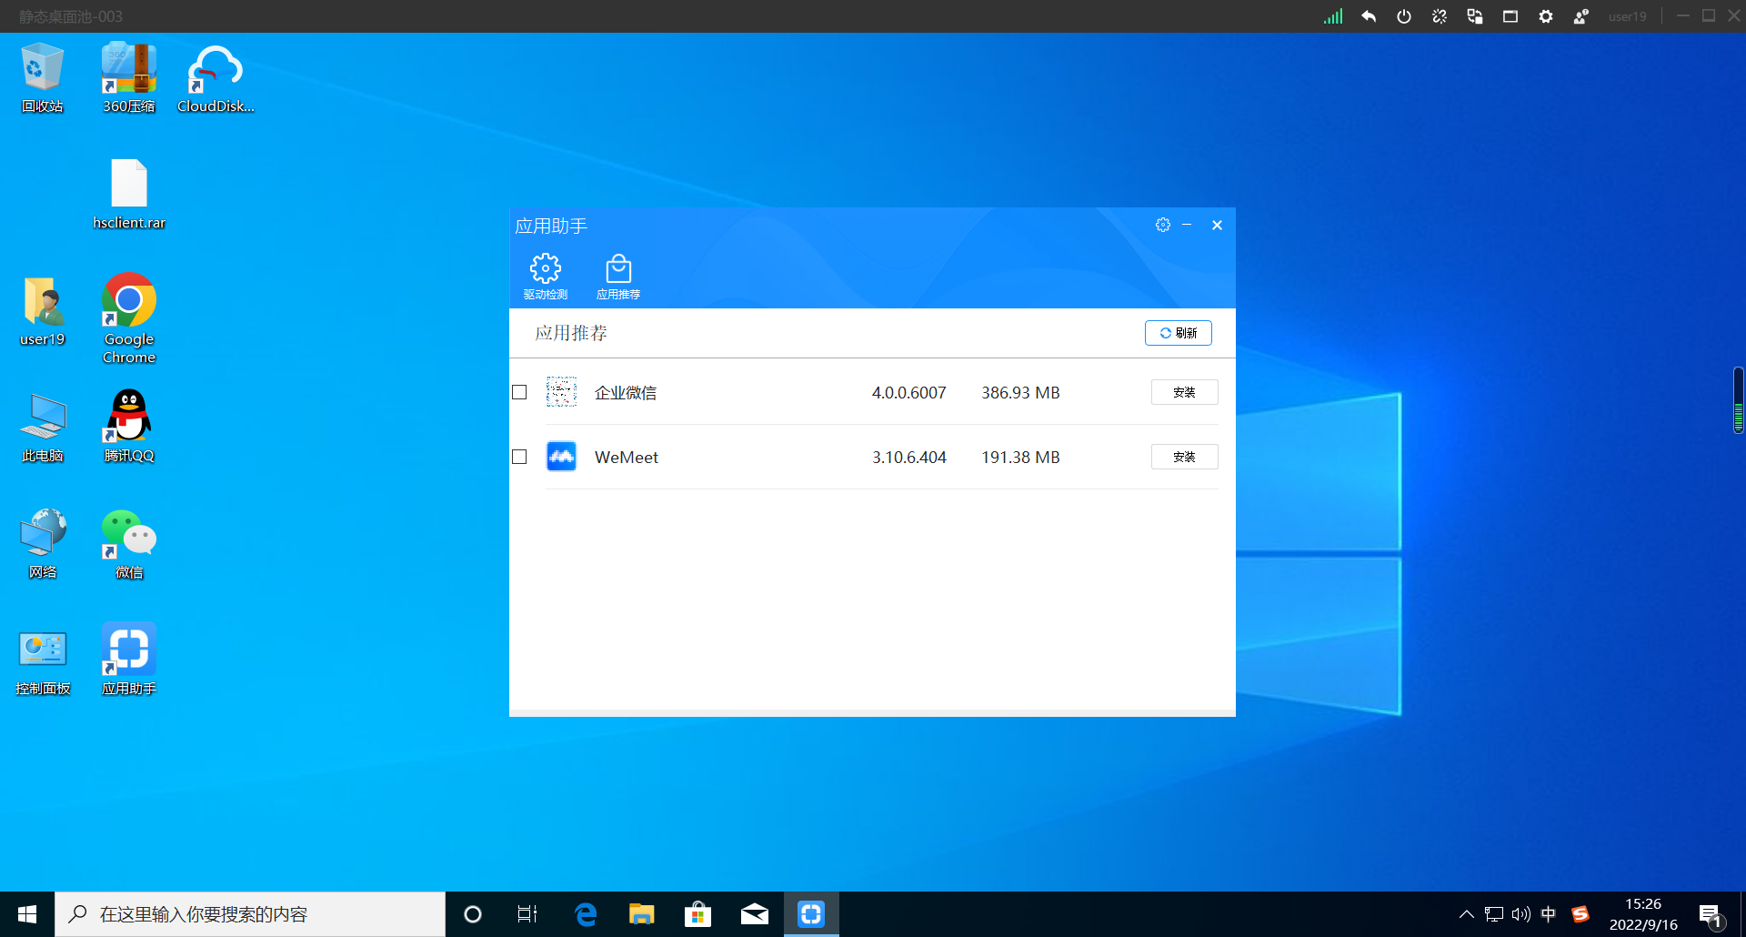The image size is (1746, 937).
Task: Install WeMeet with its 安装 button
Action: click(x=1184, y=457)
